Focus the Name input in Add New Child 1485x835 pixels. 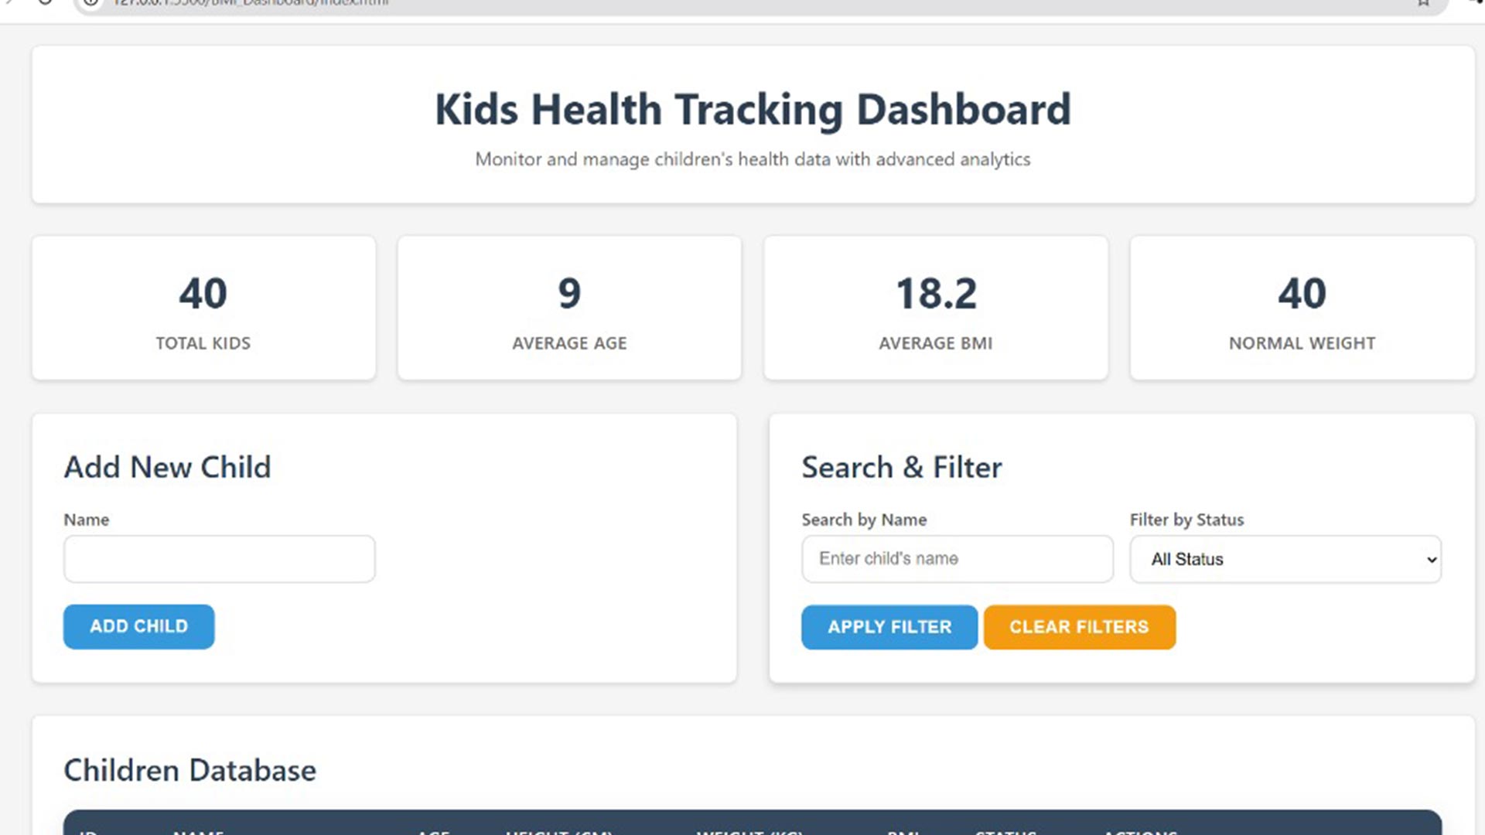tap(220, 559)
